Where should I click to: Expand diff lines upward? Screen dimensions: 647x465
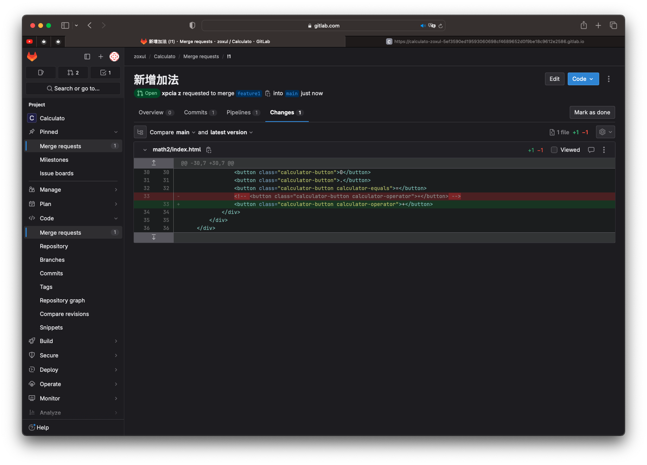tap(154, 163)
